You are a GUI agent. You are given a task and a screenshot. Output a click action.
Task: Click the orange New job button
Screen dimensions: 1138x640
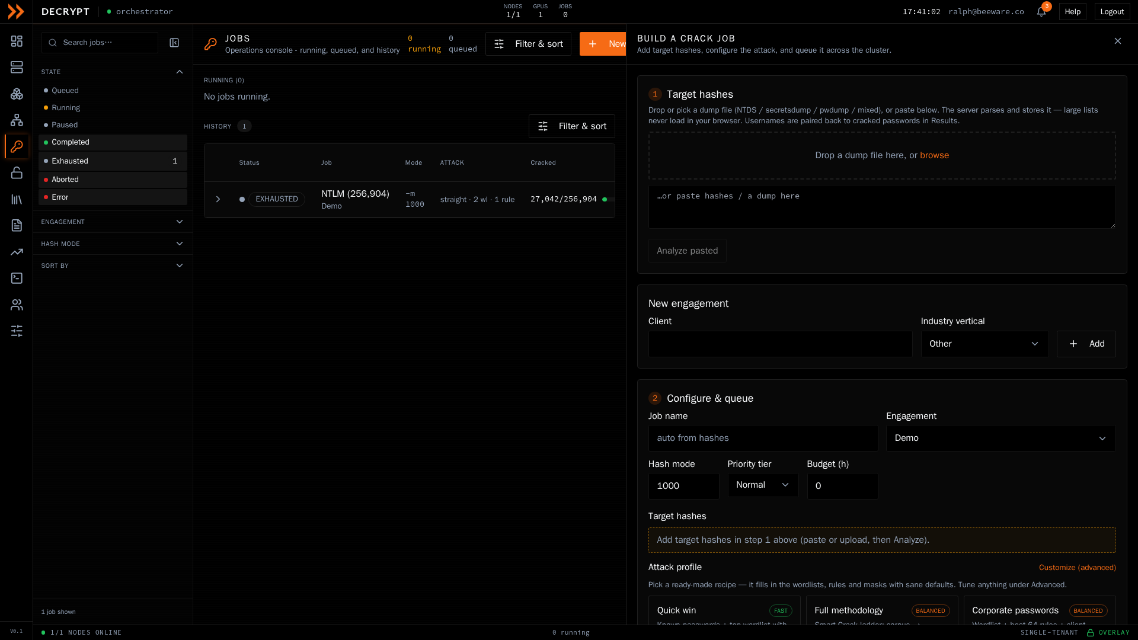tap(603, 44)
